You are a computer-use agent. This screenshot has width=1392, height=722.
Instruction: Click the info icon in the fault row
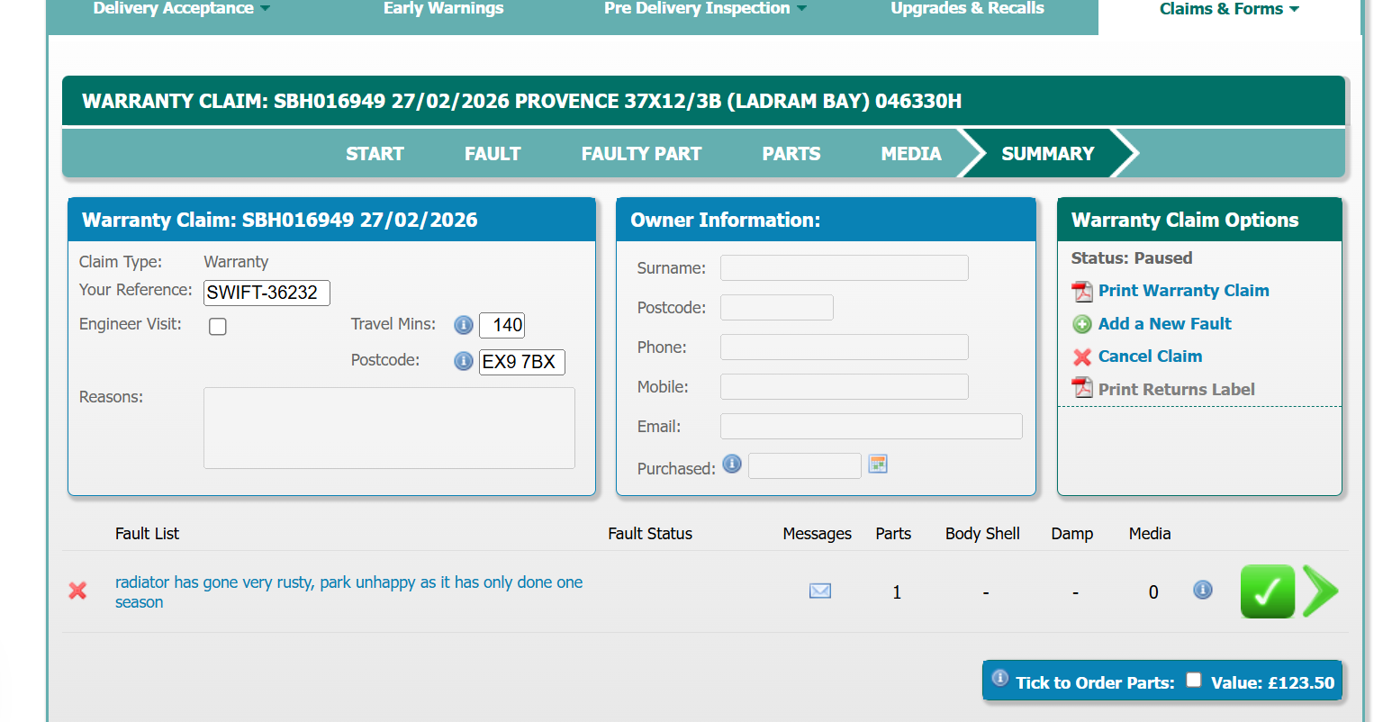click(x=1203, y=590)
